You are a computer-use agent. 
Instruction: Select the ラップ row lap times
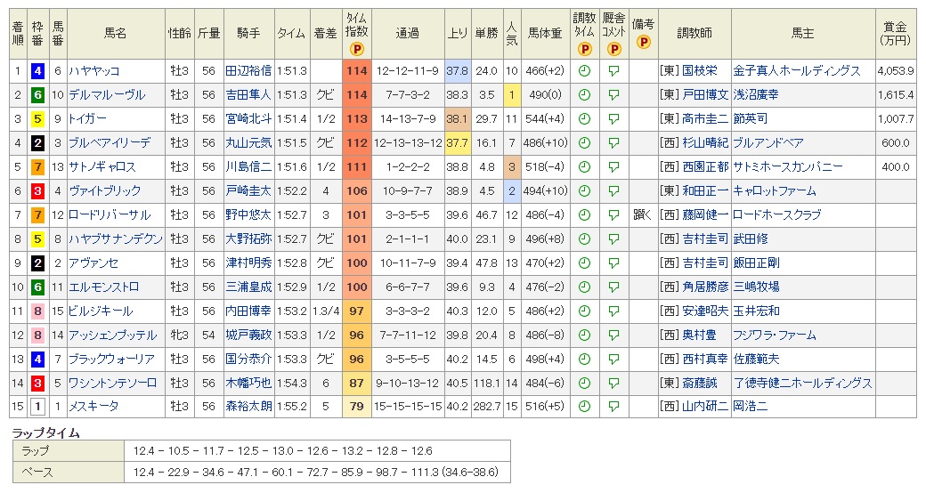click(283, 451)
